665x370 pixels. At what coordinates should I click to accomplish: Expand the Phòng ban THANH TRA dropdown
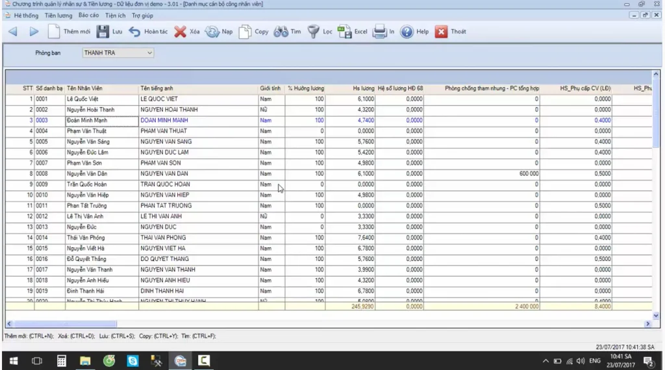149,53
